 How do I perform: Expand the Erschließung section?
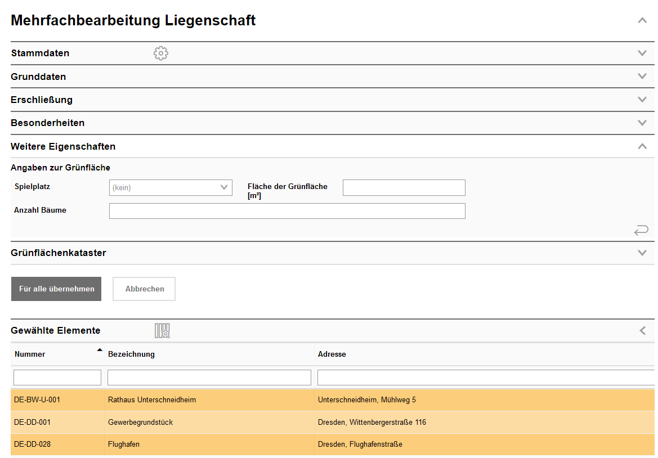coord(642,99)
